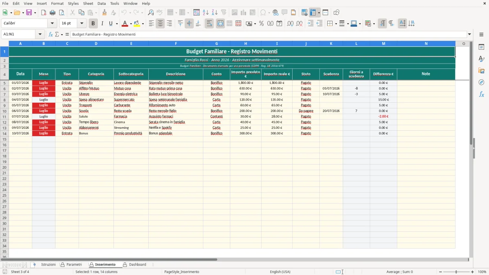Select row 10 header

(4, 111)
